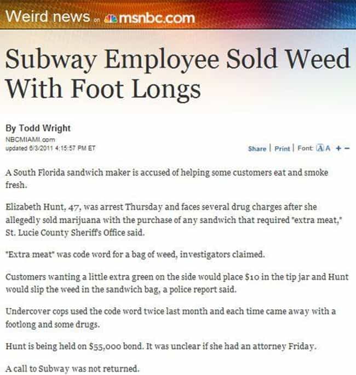This screenshot has height=375, width=356.
Task: Switch to the plain sans-serif A font
Action: 328,148
